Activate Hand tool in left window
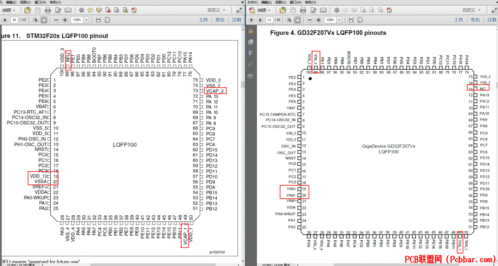The width and height of the screenshot is (498, 266). (44, 20)
